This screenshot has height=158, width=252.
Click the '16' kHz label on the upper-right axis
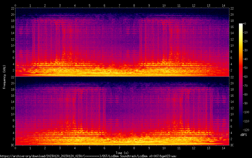[232, 27]
